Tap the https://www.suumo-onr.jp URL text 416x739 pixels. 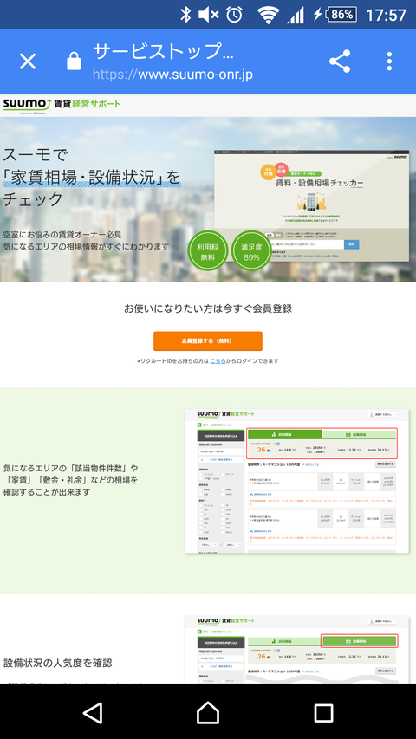click(x=172, y=74)
